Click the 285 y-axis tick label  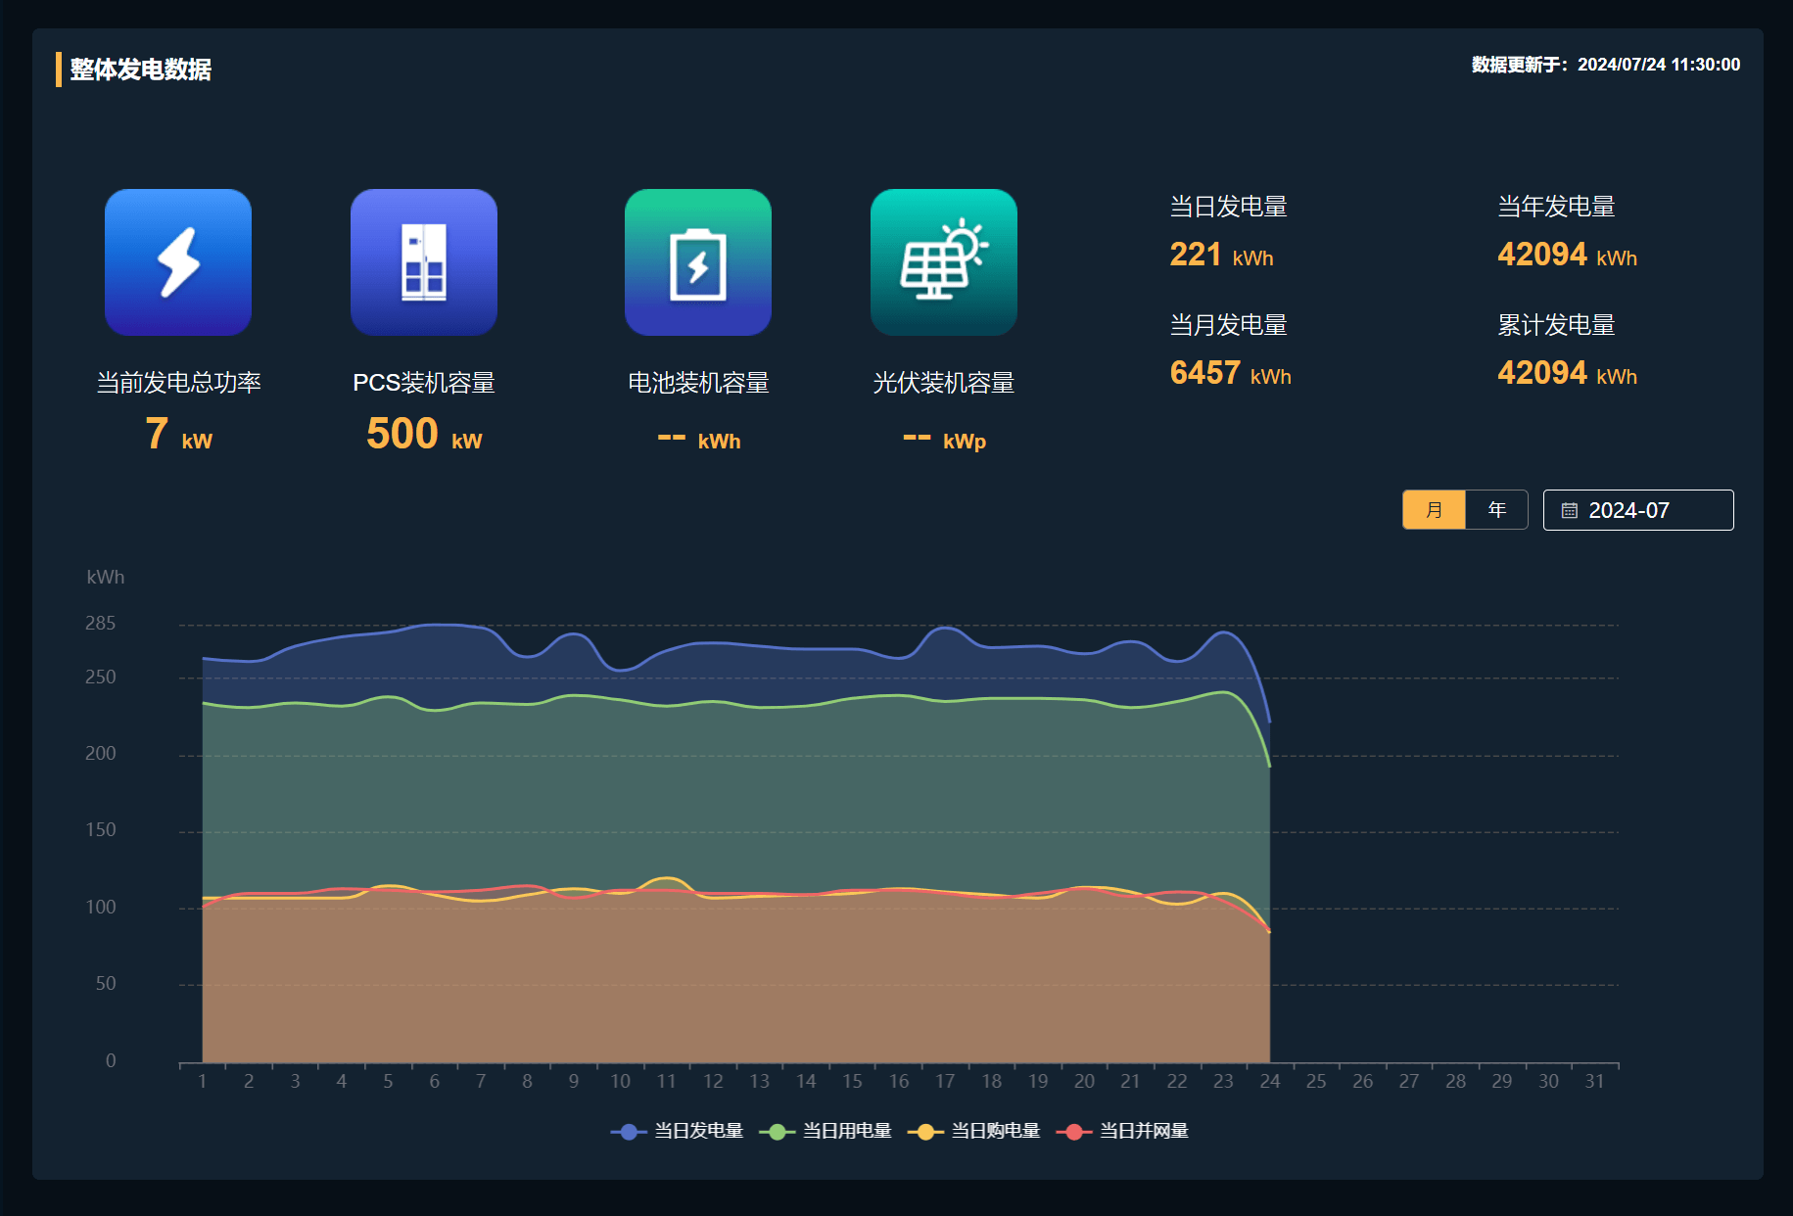point(100,624)
